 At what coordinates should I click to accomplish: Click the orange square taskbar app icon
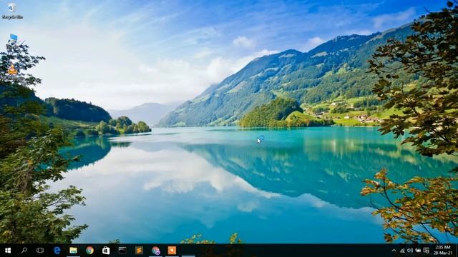tap(172, 251)
